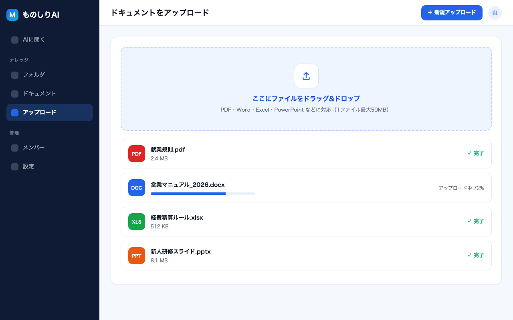
Task: Click the upload arrow icon in drop zone
Action: coord(306,76)
